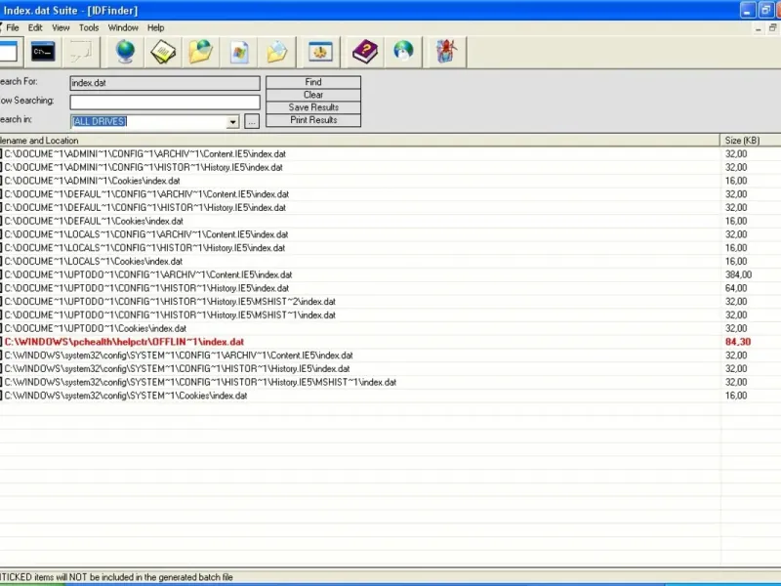This screenshot has width=781, height=586.
Task: Click the Find button
Action: point(313,82)
